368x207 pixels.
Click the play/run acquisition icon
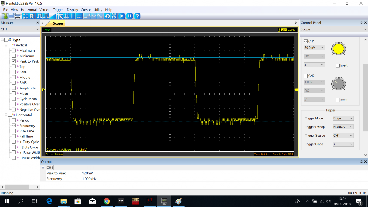tap(122, 16)
